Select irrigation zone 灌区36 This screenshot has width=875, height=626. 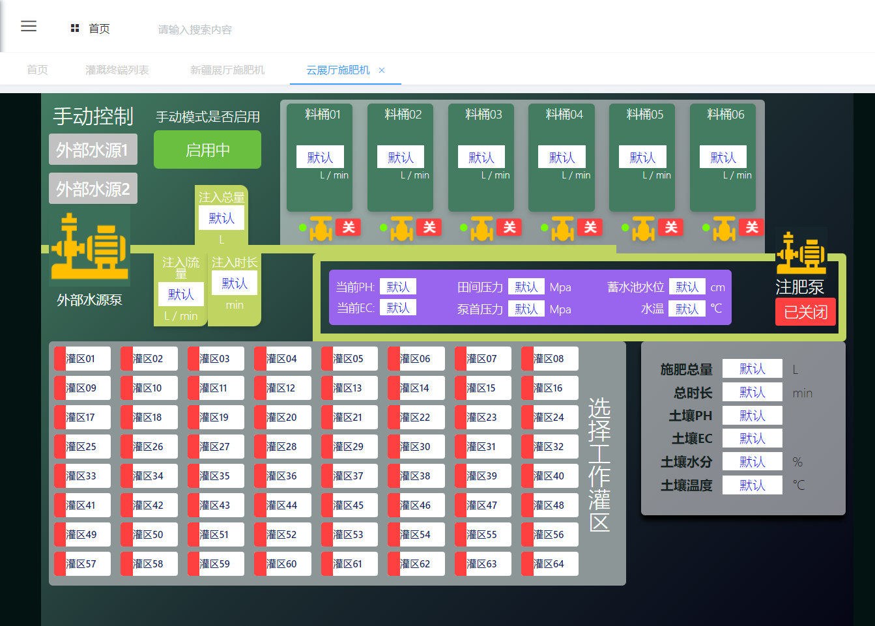282,476
